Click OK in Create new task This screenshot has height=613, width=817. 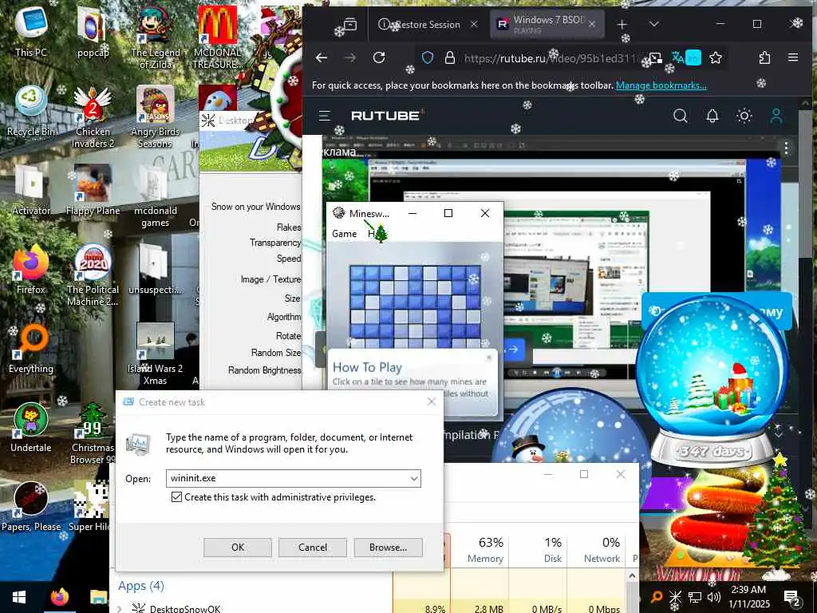[x=238, y=548]
